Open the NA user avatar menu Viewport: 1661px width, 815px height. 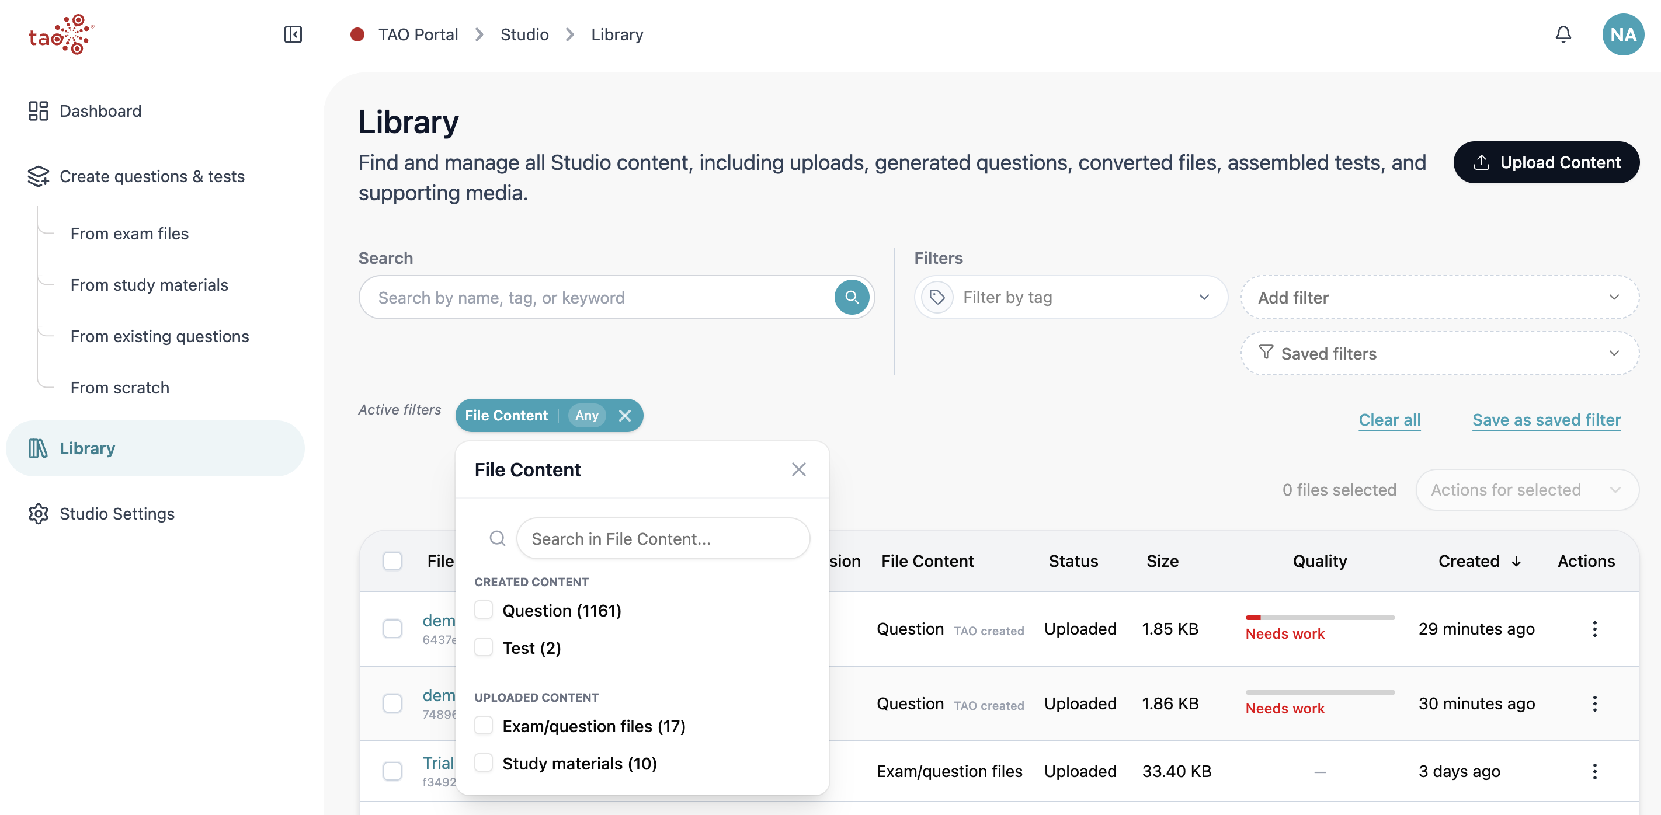pyautogui.click(x=1622, y=34)
